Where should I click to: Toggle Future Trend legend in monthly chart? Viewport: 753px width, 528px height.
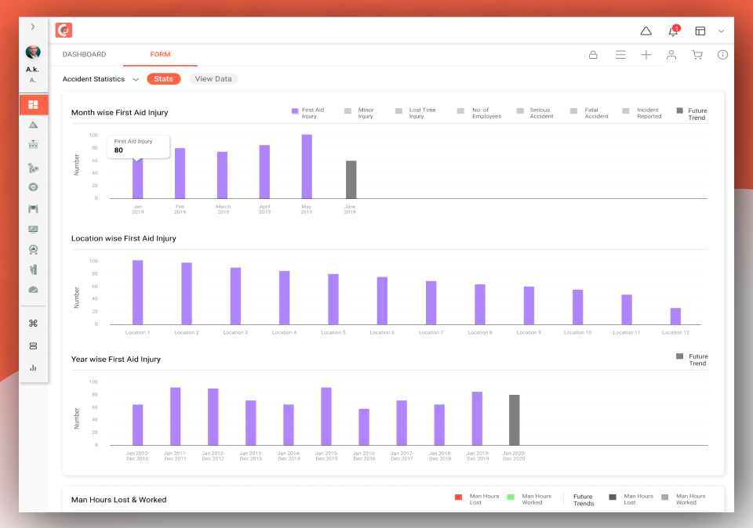click(x=692, y=114)
